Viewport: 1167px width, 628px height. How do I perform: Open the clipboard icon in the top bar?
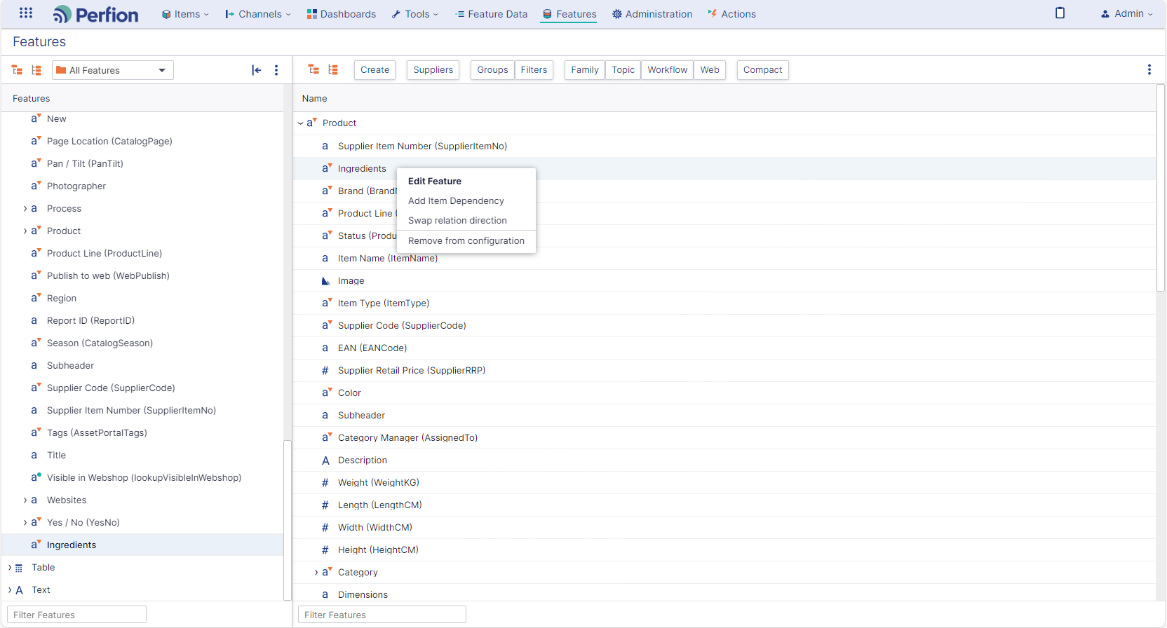pyautogui.click(x=1060, y=13)
